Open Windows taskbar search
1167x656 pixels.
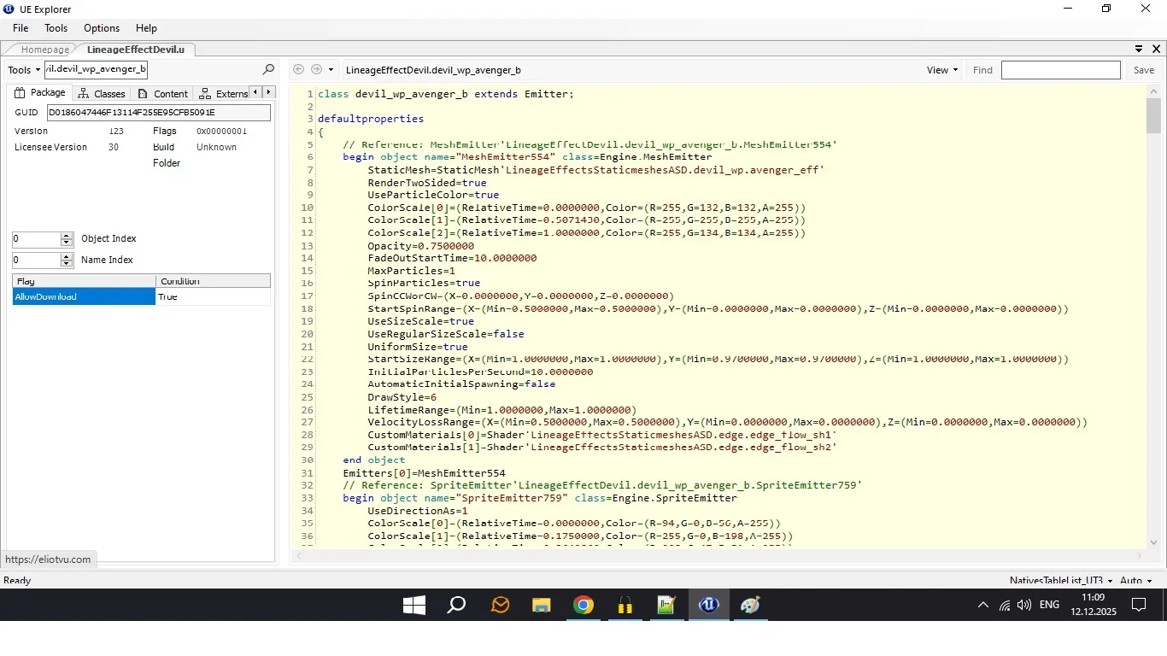point(456,605)
